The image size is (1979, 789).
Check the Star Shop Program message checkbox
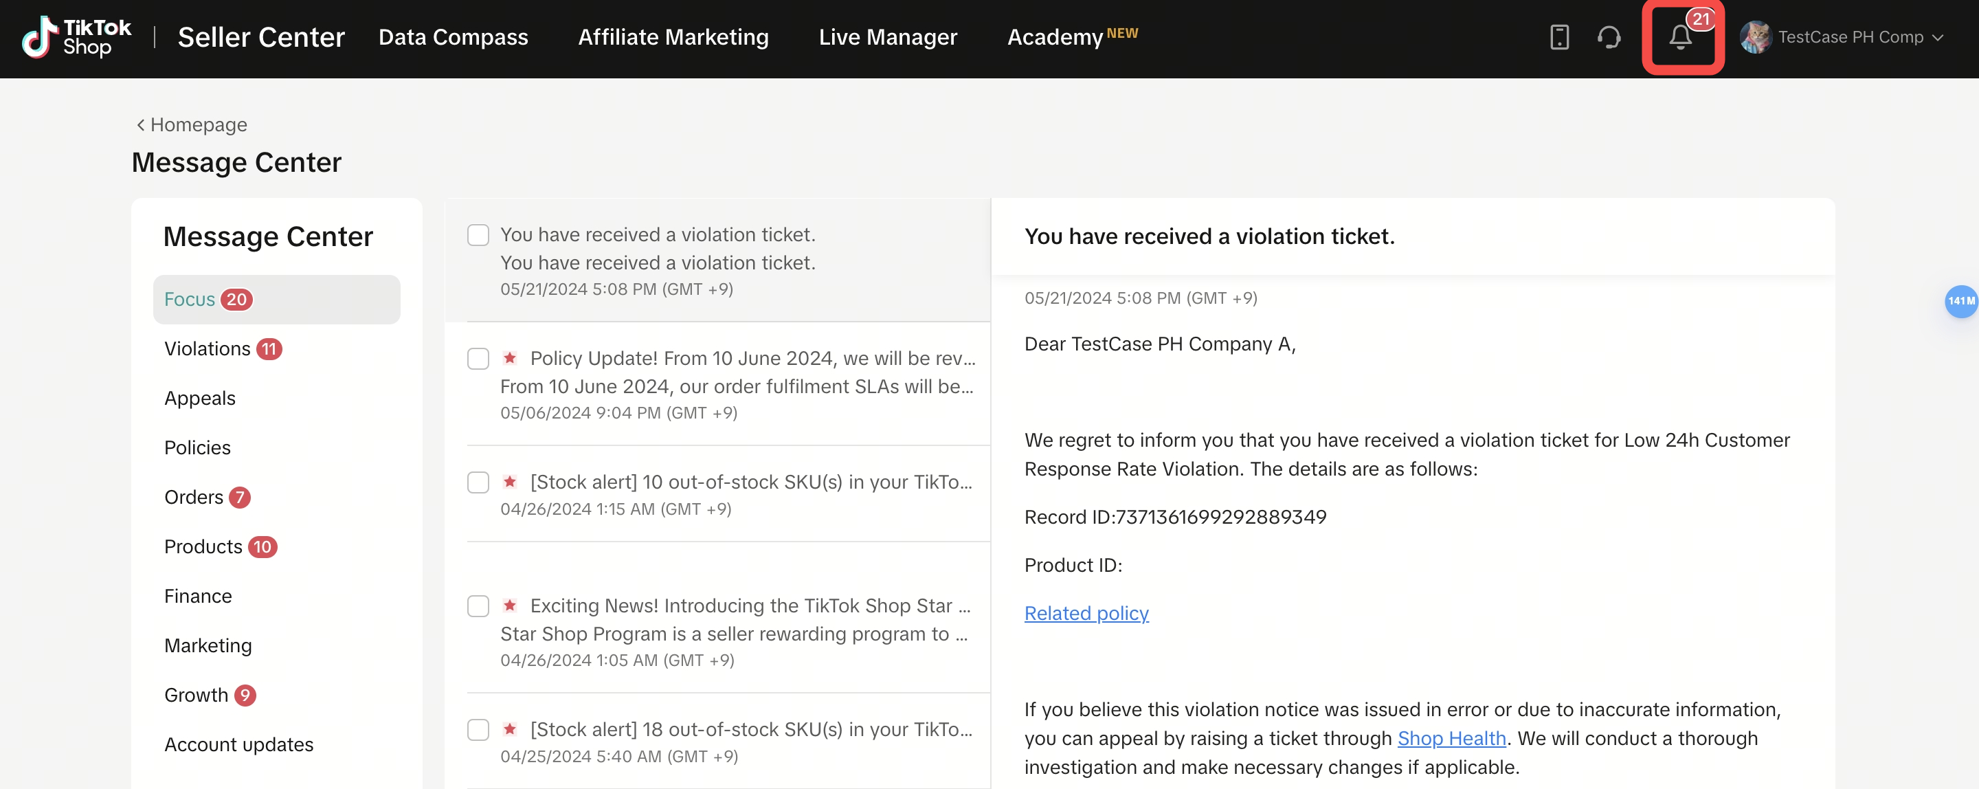click(478, 606)
